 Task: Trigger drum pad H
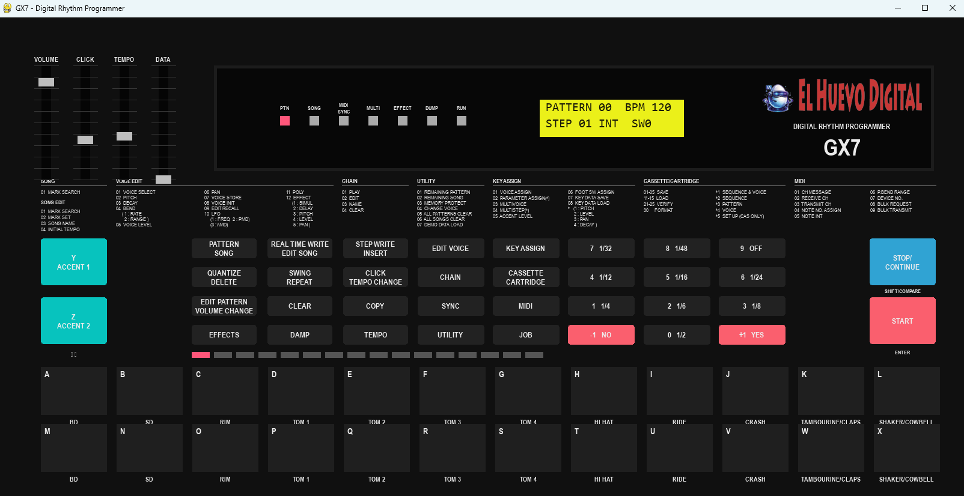pos(604,391)
